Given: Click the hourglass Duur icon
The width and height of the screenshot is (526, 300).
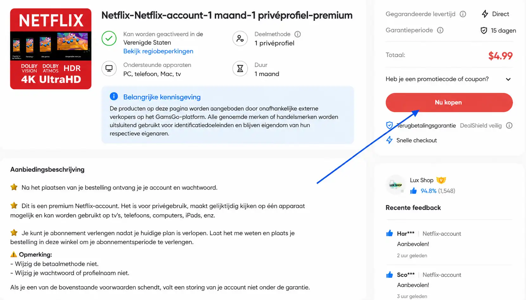Looking at the screenshot, I should coord(240,69).
